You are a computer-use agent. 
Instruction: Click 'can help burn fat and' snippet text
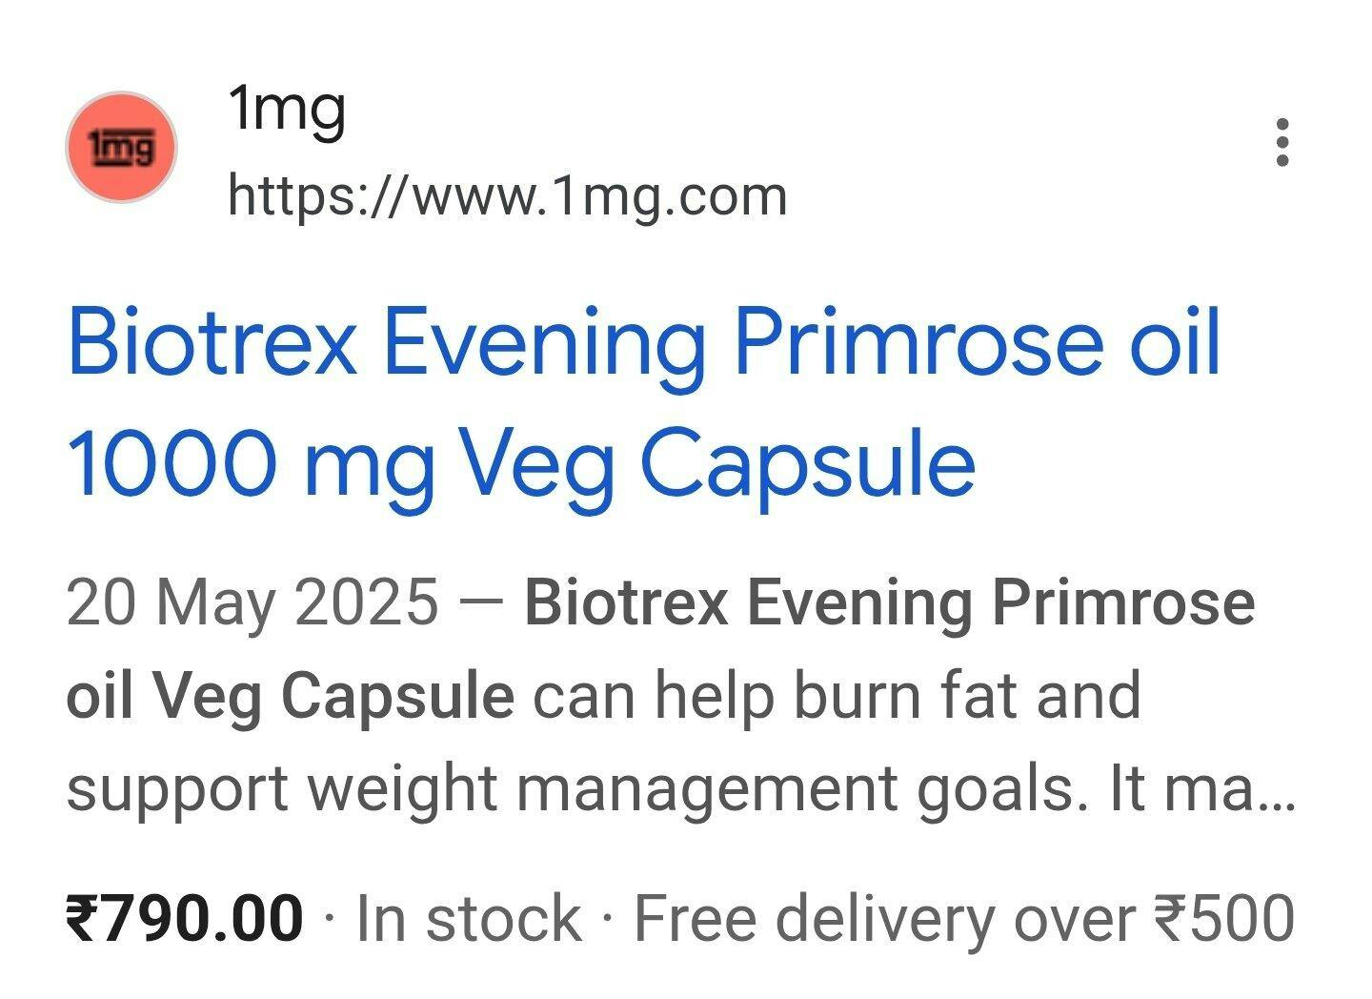coord(837,695)
